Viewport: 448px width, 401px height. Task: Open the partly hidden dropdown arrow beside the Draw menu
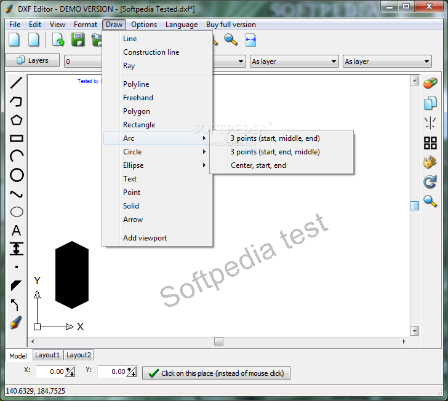tap(241, 62)
